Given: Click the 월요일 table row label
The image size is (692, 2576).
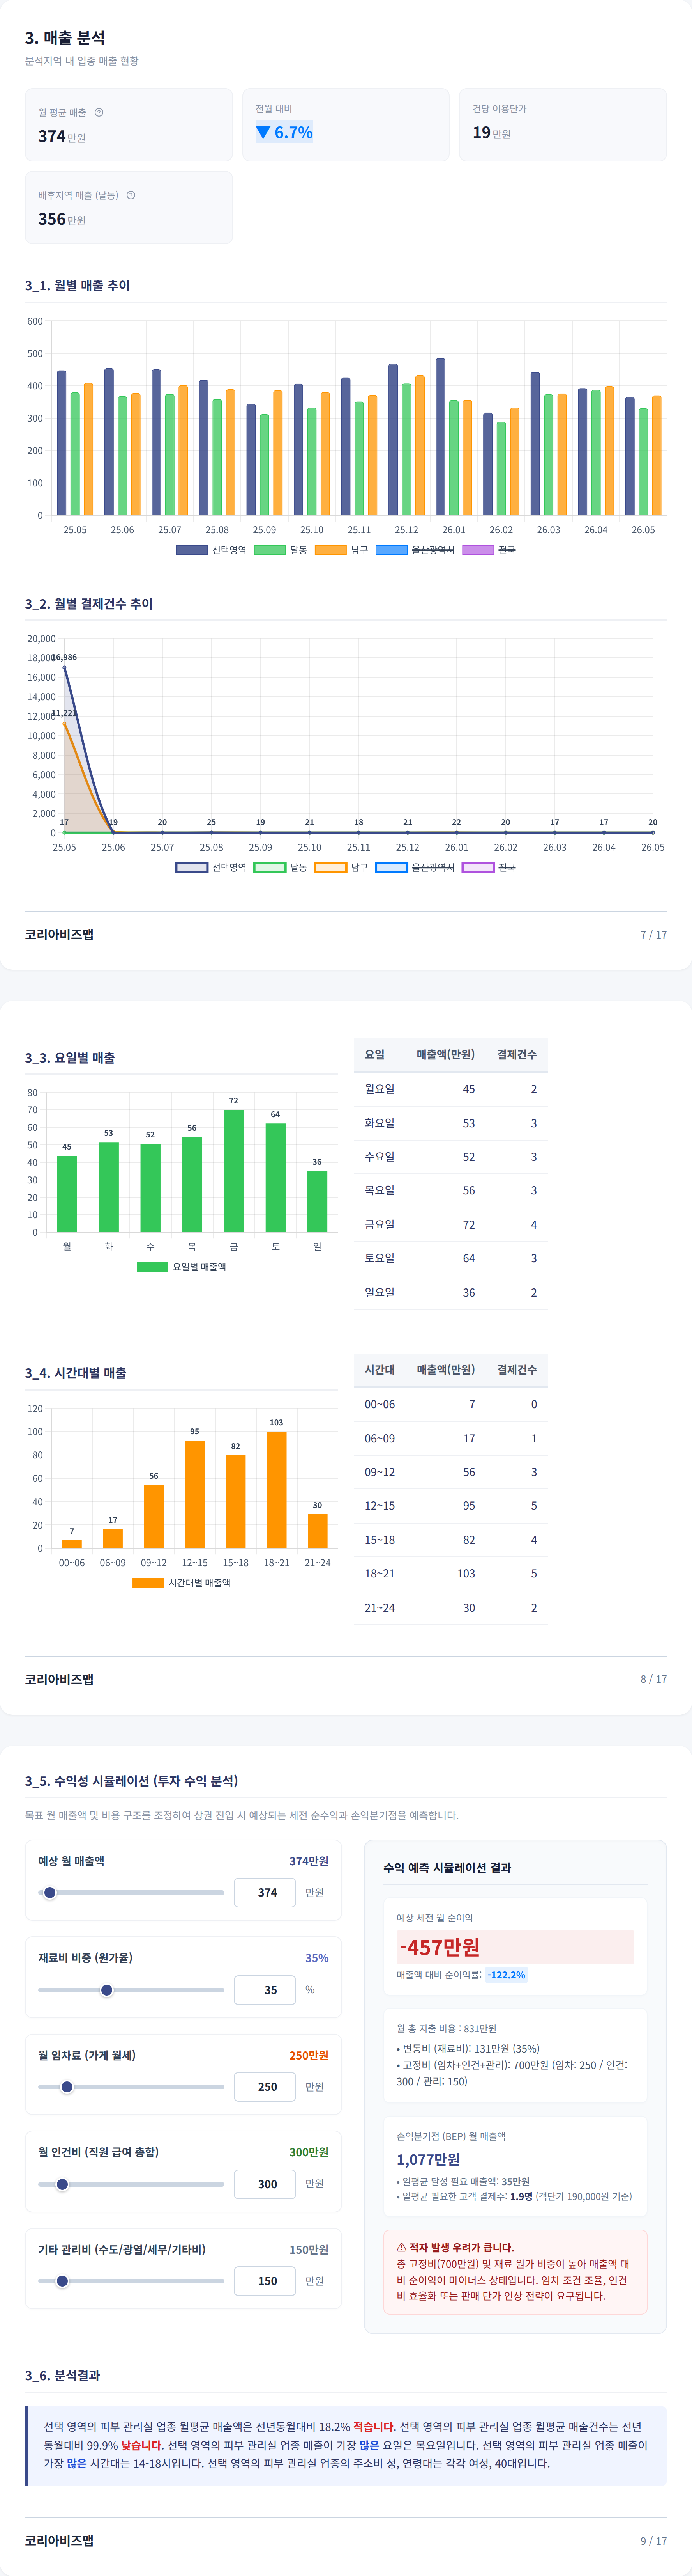Looking at the screenshot, I should 380,1089.
